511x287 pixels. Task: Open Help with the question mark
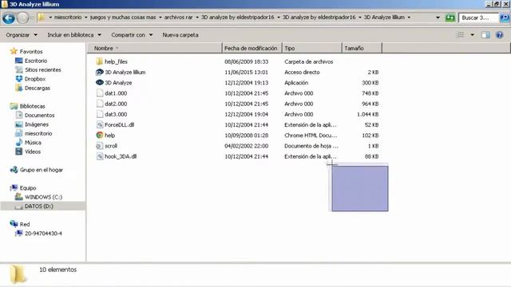tap(499, 35)
